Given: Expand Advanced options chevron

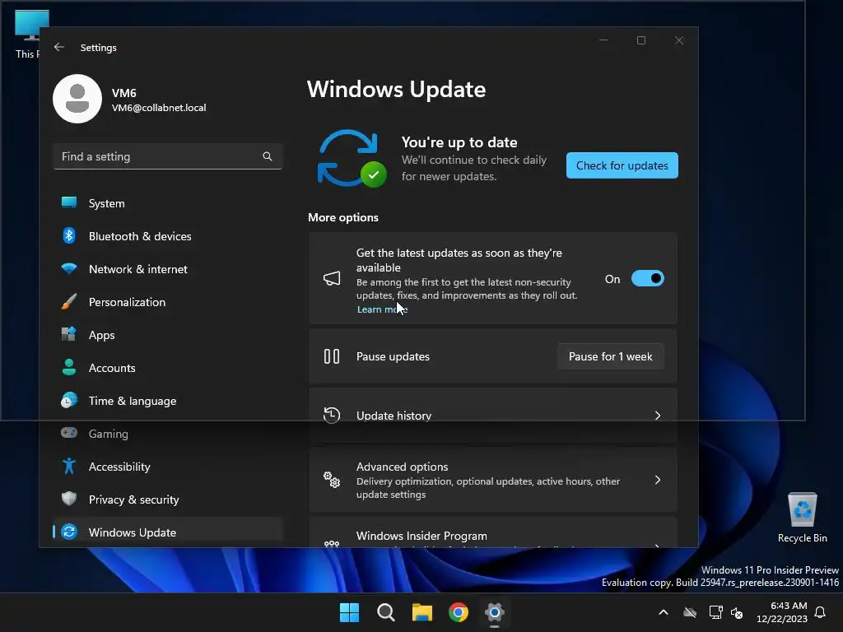Looking at the screenshot, I should tap(658, 480).
